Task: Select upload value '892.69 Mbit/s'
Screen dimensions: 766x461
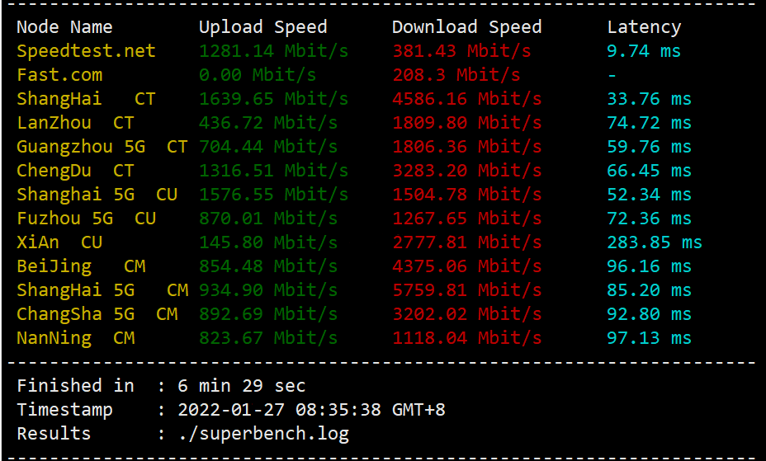Action: tap(268, 313)
